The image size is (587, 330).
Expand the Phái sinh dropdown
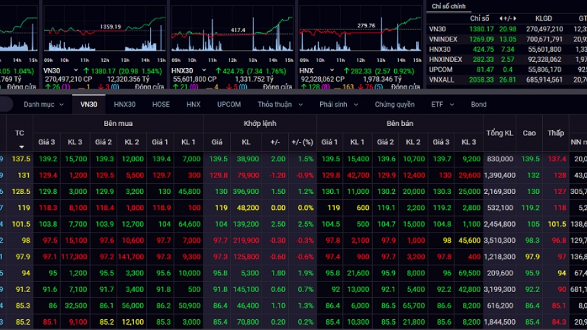tap(338, 105)
